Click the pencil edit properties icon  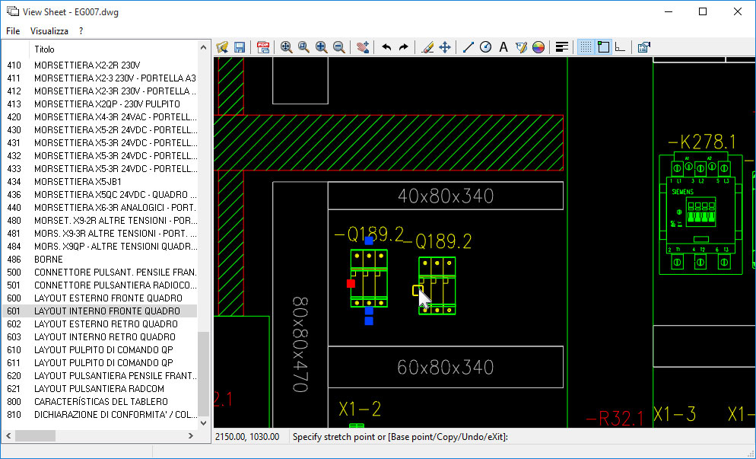(x=521, y=47)
